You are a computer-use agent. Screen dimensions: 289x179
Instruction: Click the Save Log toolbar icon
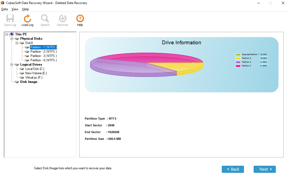10,19
